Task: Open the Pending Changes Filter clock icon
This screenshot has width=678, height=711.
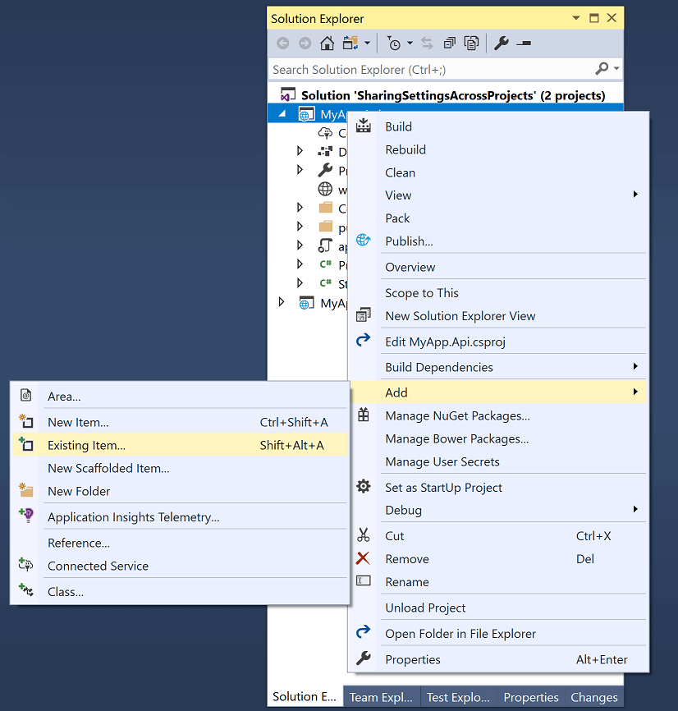Action: pyautogui.click(x=393, y=44)
